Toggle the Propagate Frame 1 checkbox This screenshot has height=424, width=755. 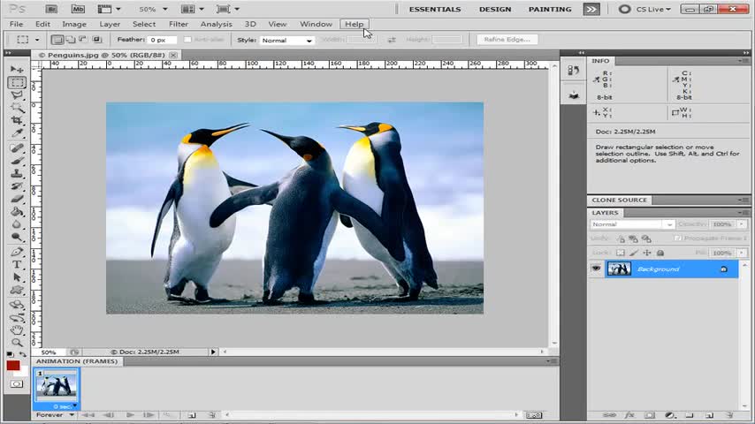pyautogui.click(x=677, y=238)
